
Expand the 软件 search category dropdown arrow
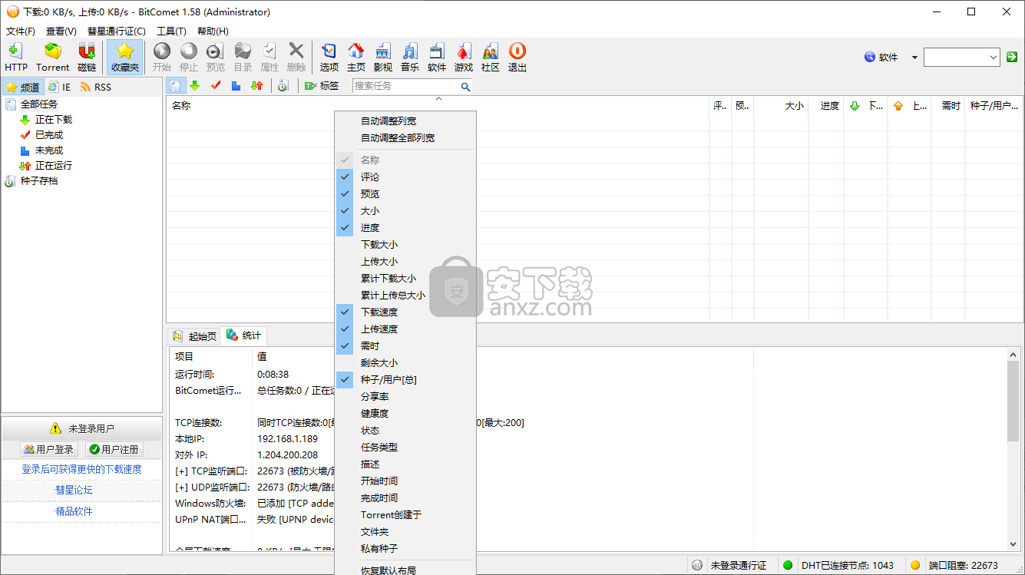point(914,58)
